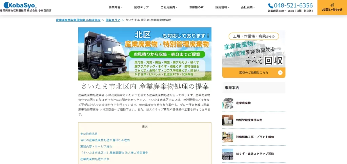Screen dimensions: 347x164
Task: Click the 設備解体工事・プラント解体 thumbnail
Action: coord(228,137)
